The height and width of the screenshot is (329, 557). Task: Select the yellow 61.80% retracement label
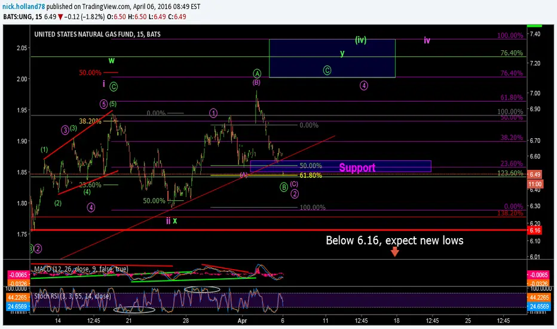click(311, 175)
